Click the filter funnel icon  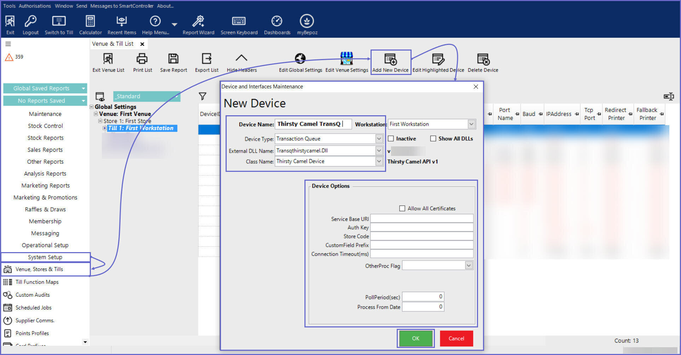(x=203, y=96)
